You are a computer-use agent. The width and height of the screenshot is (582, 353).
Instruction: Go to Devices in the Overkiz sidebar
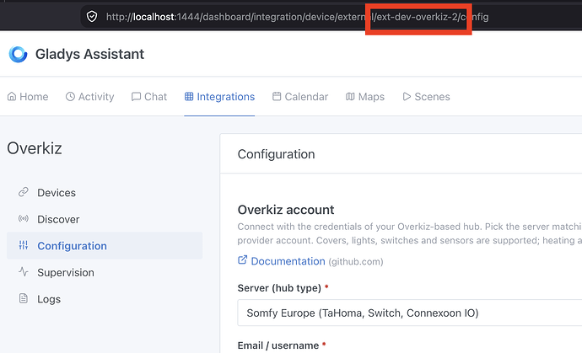[x=105, y=192]
